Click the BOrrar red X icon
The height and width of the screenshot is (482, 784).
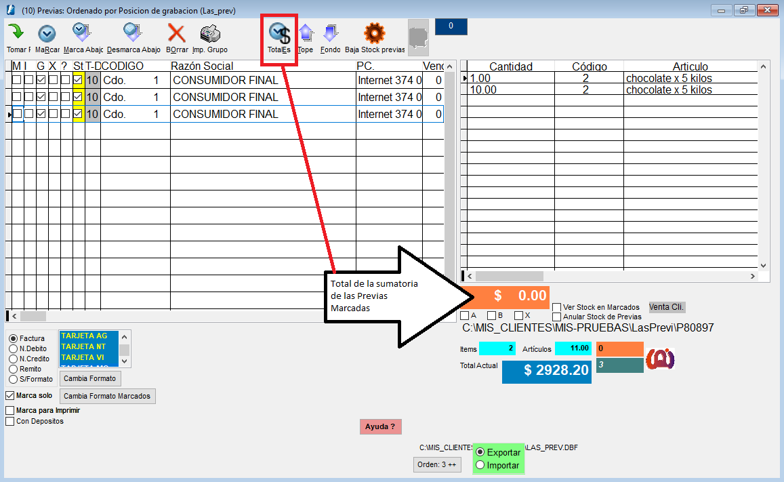click(x=176, y=33)
